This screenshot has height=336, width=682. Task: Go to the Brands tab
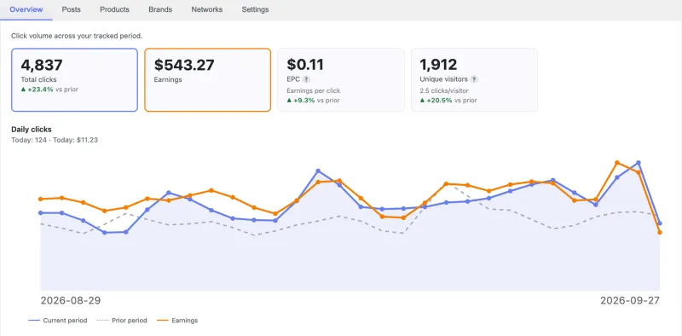(160, 9)
